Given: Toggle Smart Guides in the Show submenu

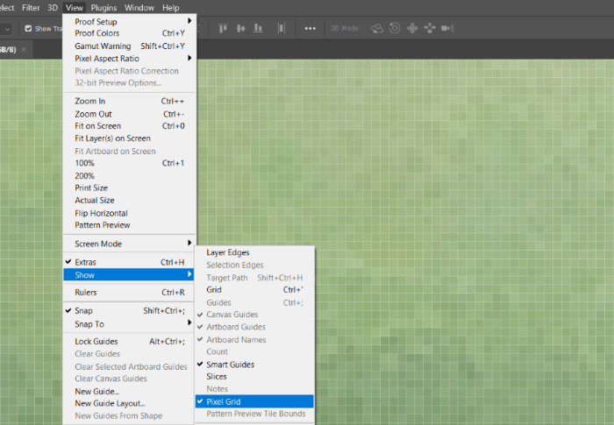Looking at the screenshot, I should coord(230,365).
